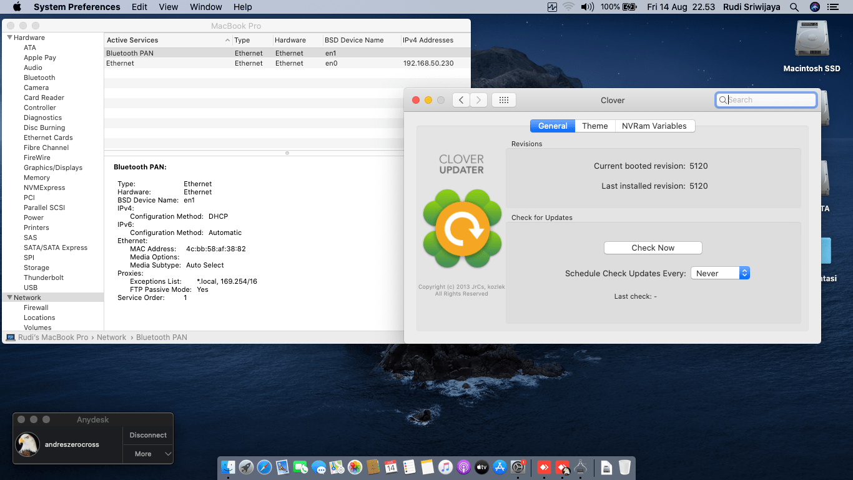Click the activity monitor menu bar icon

(552, 7)
